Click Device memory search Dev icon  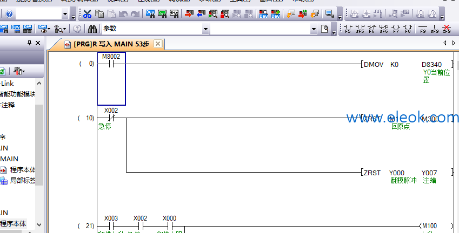pos(263,13)
